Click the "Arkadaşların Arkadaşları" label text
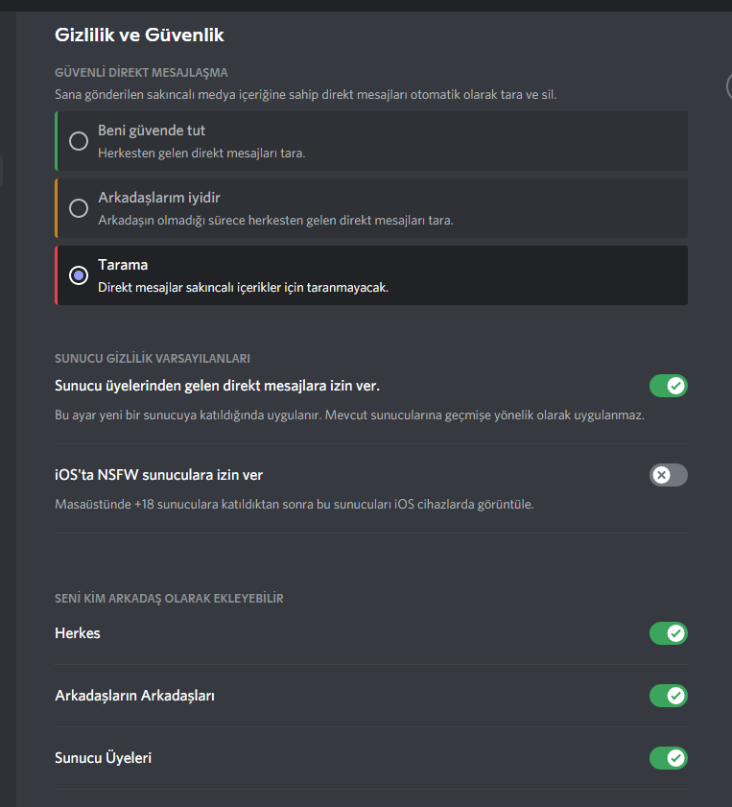Screen dimensions: 732x807 click(134, 696)
